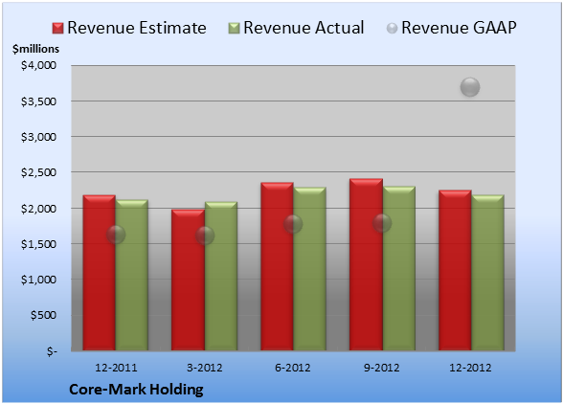This screenshot has width=563, height=404.
Task: Click the '$4,000' y-axis label
Action: tap(38, 65)
